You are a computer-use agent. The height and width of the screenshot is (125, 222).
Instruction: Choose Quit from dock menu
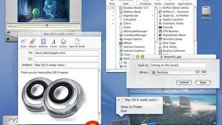[124, 111]
